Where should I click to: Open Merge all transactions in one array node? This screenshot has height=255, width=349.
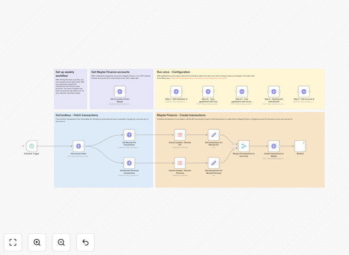pos(244,146)
